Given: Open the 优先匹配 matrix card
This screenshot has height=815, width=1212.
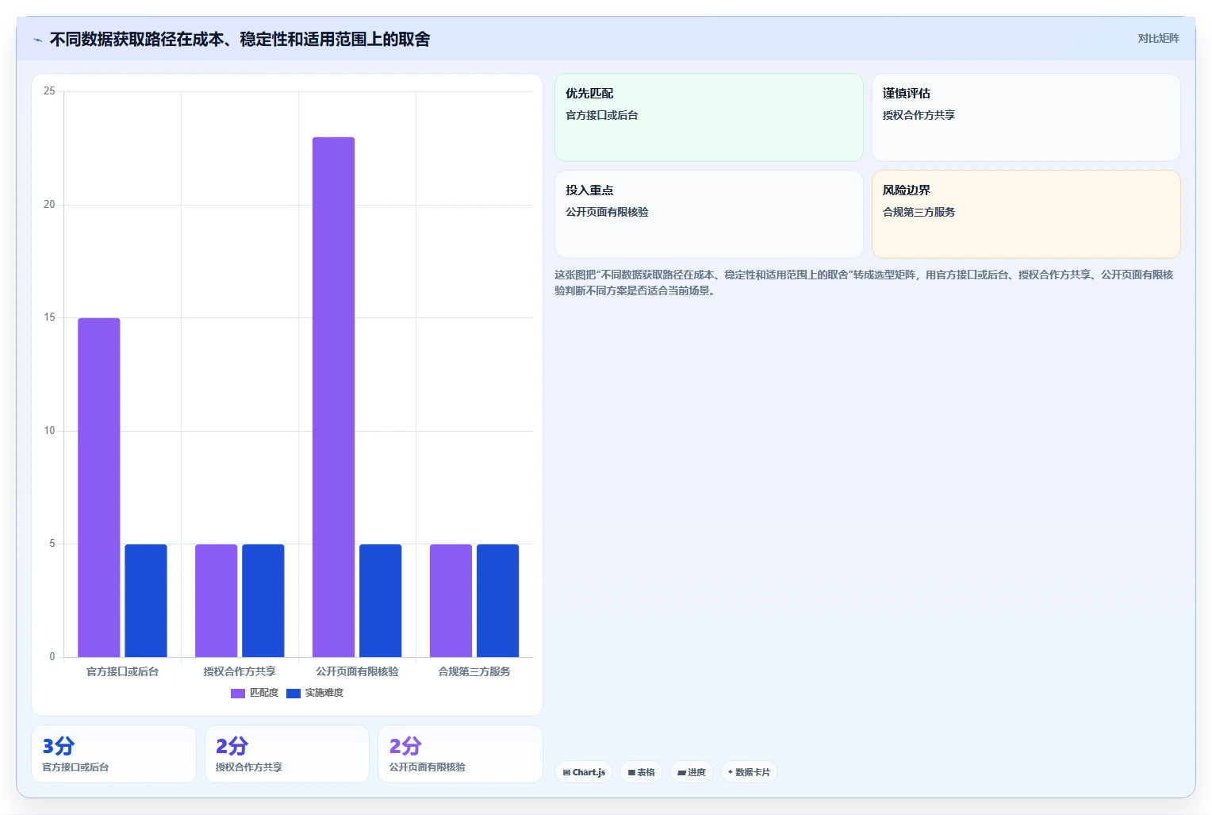Looking at the screenshot, I should [x=709, y=117].
